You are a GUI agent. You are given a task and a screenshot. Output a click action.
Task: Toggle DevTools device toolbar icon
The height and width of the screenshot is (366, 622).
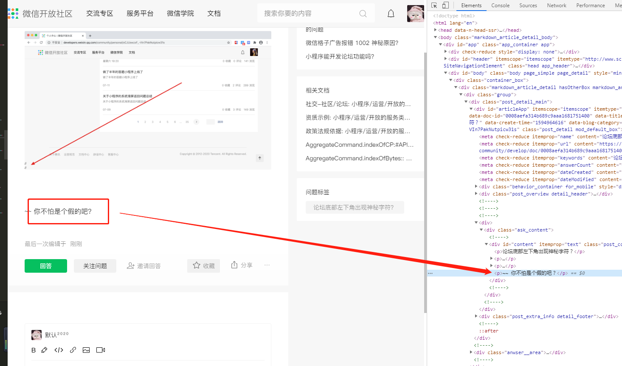pos(445,5)
